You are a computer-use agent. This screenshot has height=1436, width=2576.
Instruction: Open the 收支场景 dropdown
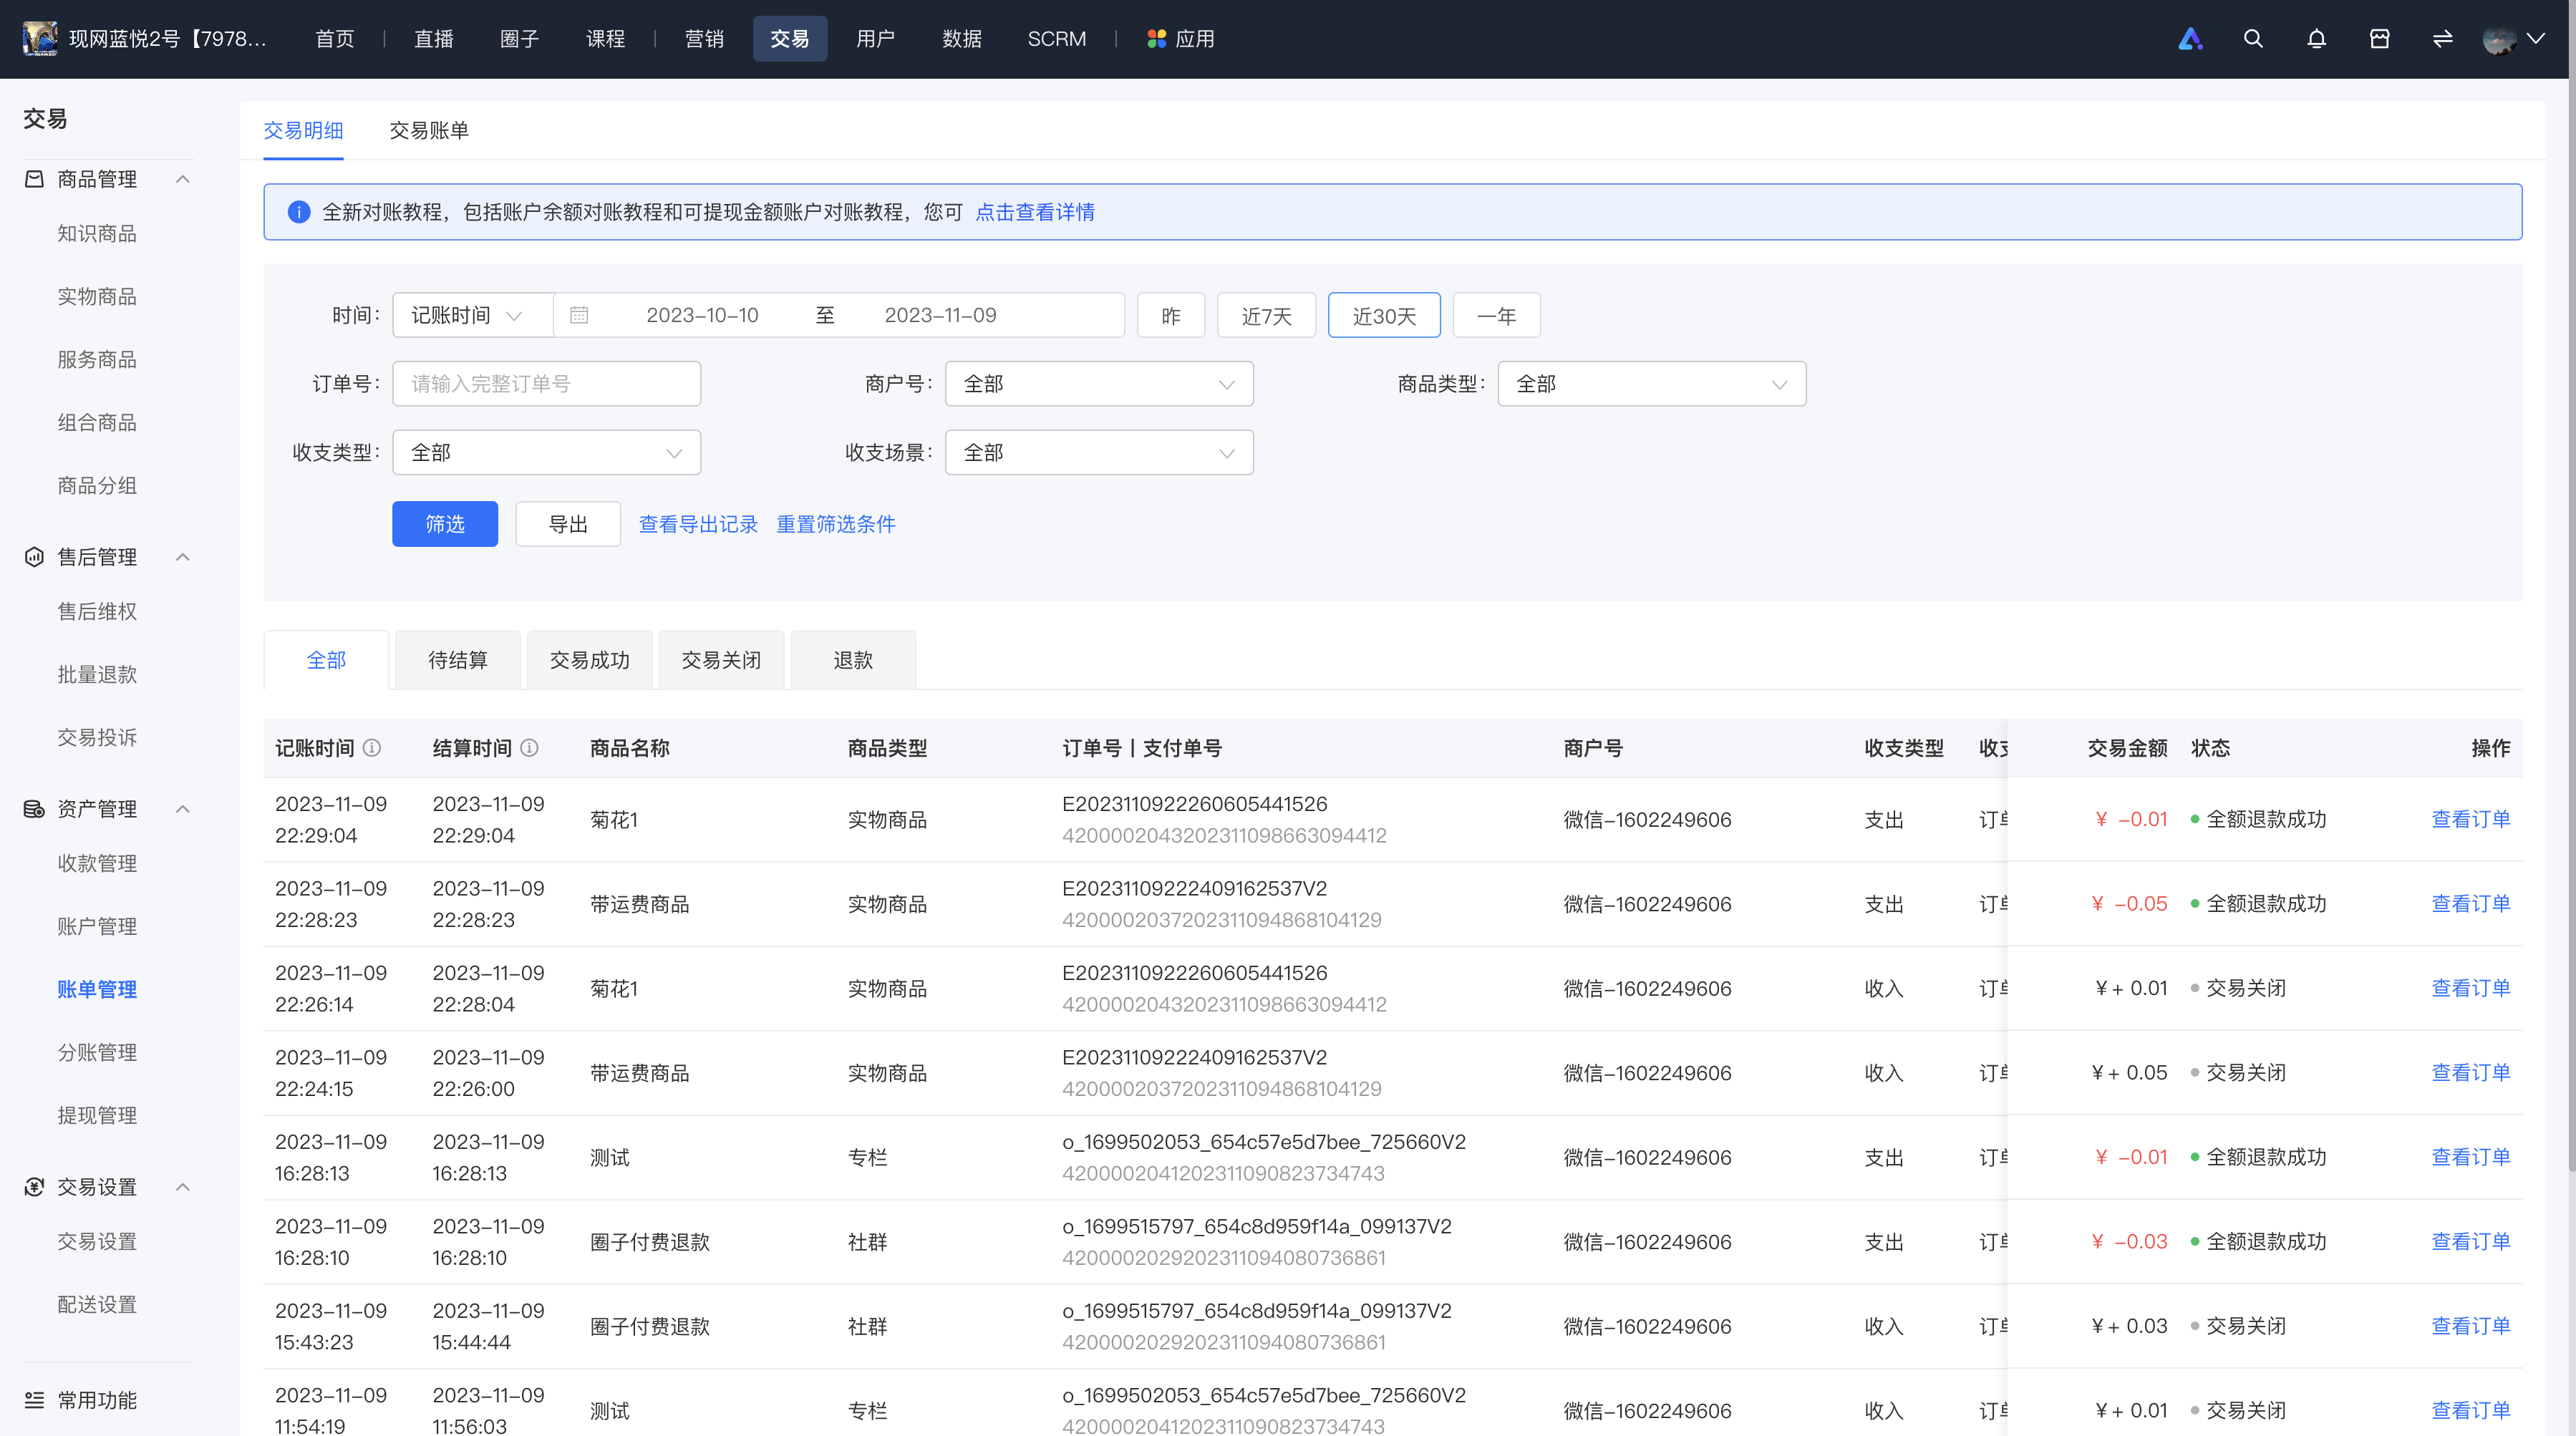pos(1099,453)
